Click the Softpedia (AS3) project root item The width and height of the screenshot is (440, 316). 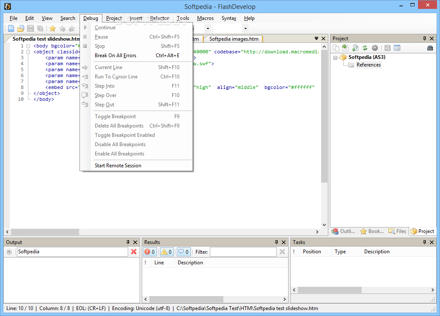point(367,57)
